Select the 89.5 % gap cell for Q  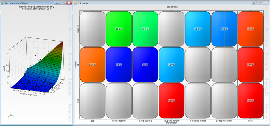[x=92, y=65]
